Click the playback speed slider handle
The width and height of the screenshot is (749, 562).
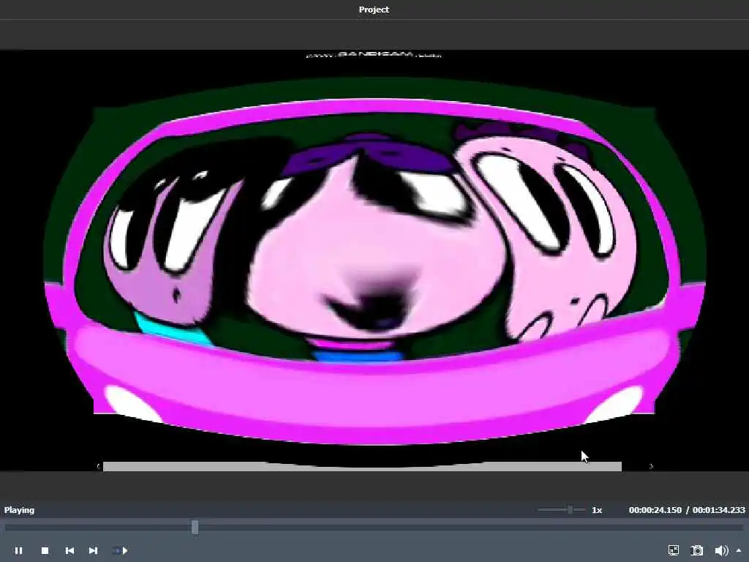click(569, 510)
